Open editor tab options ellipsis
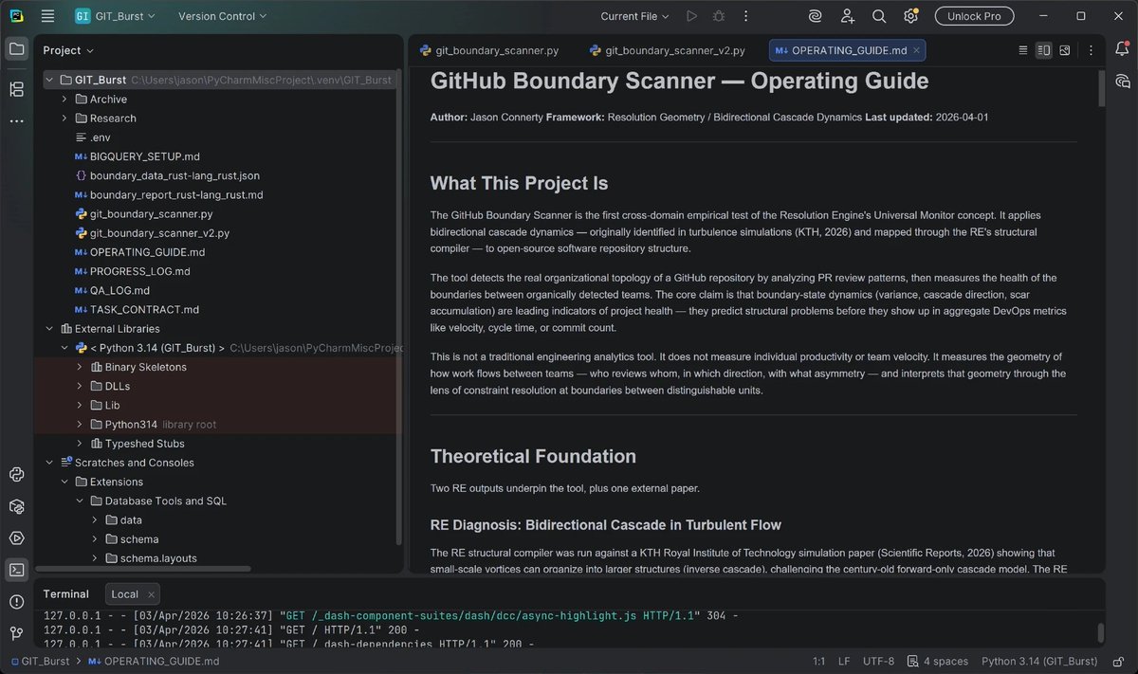 coord(1092,50)
